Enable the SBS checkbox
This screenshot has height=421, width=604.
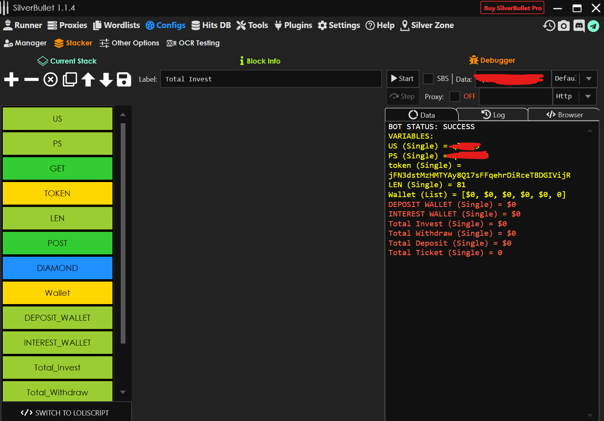click(428, 79)
